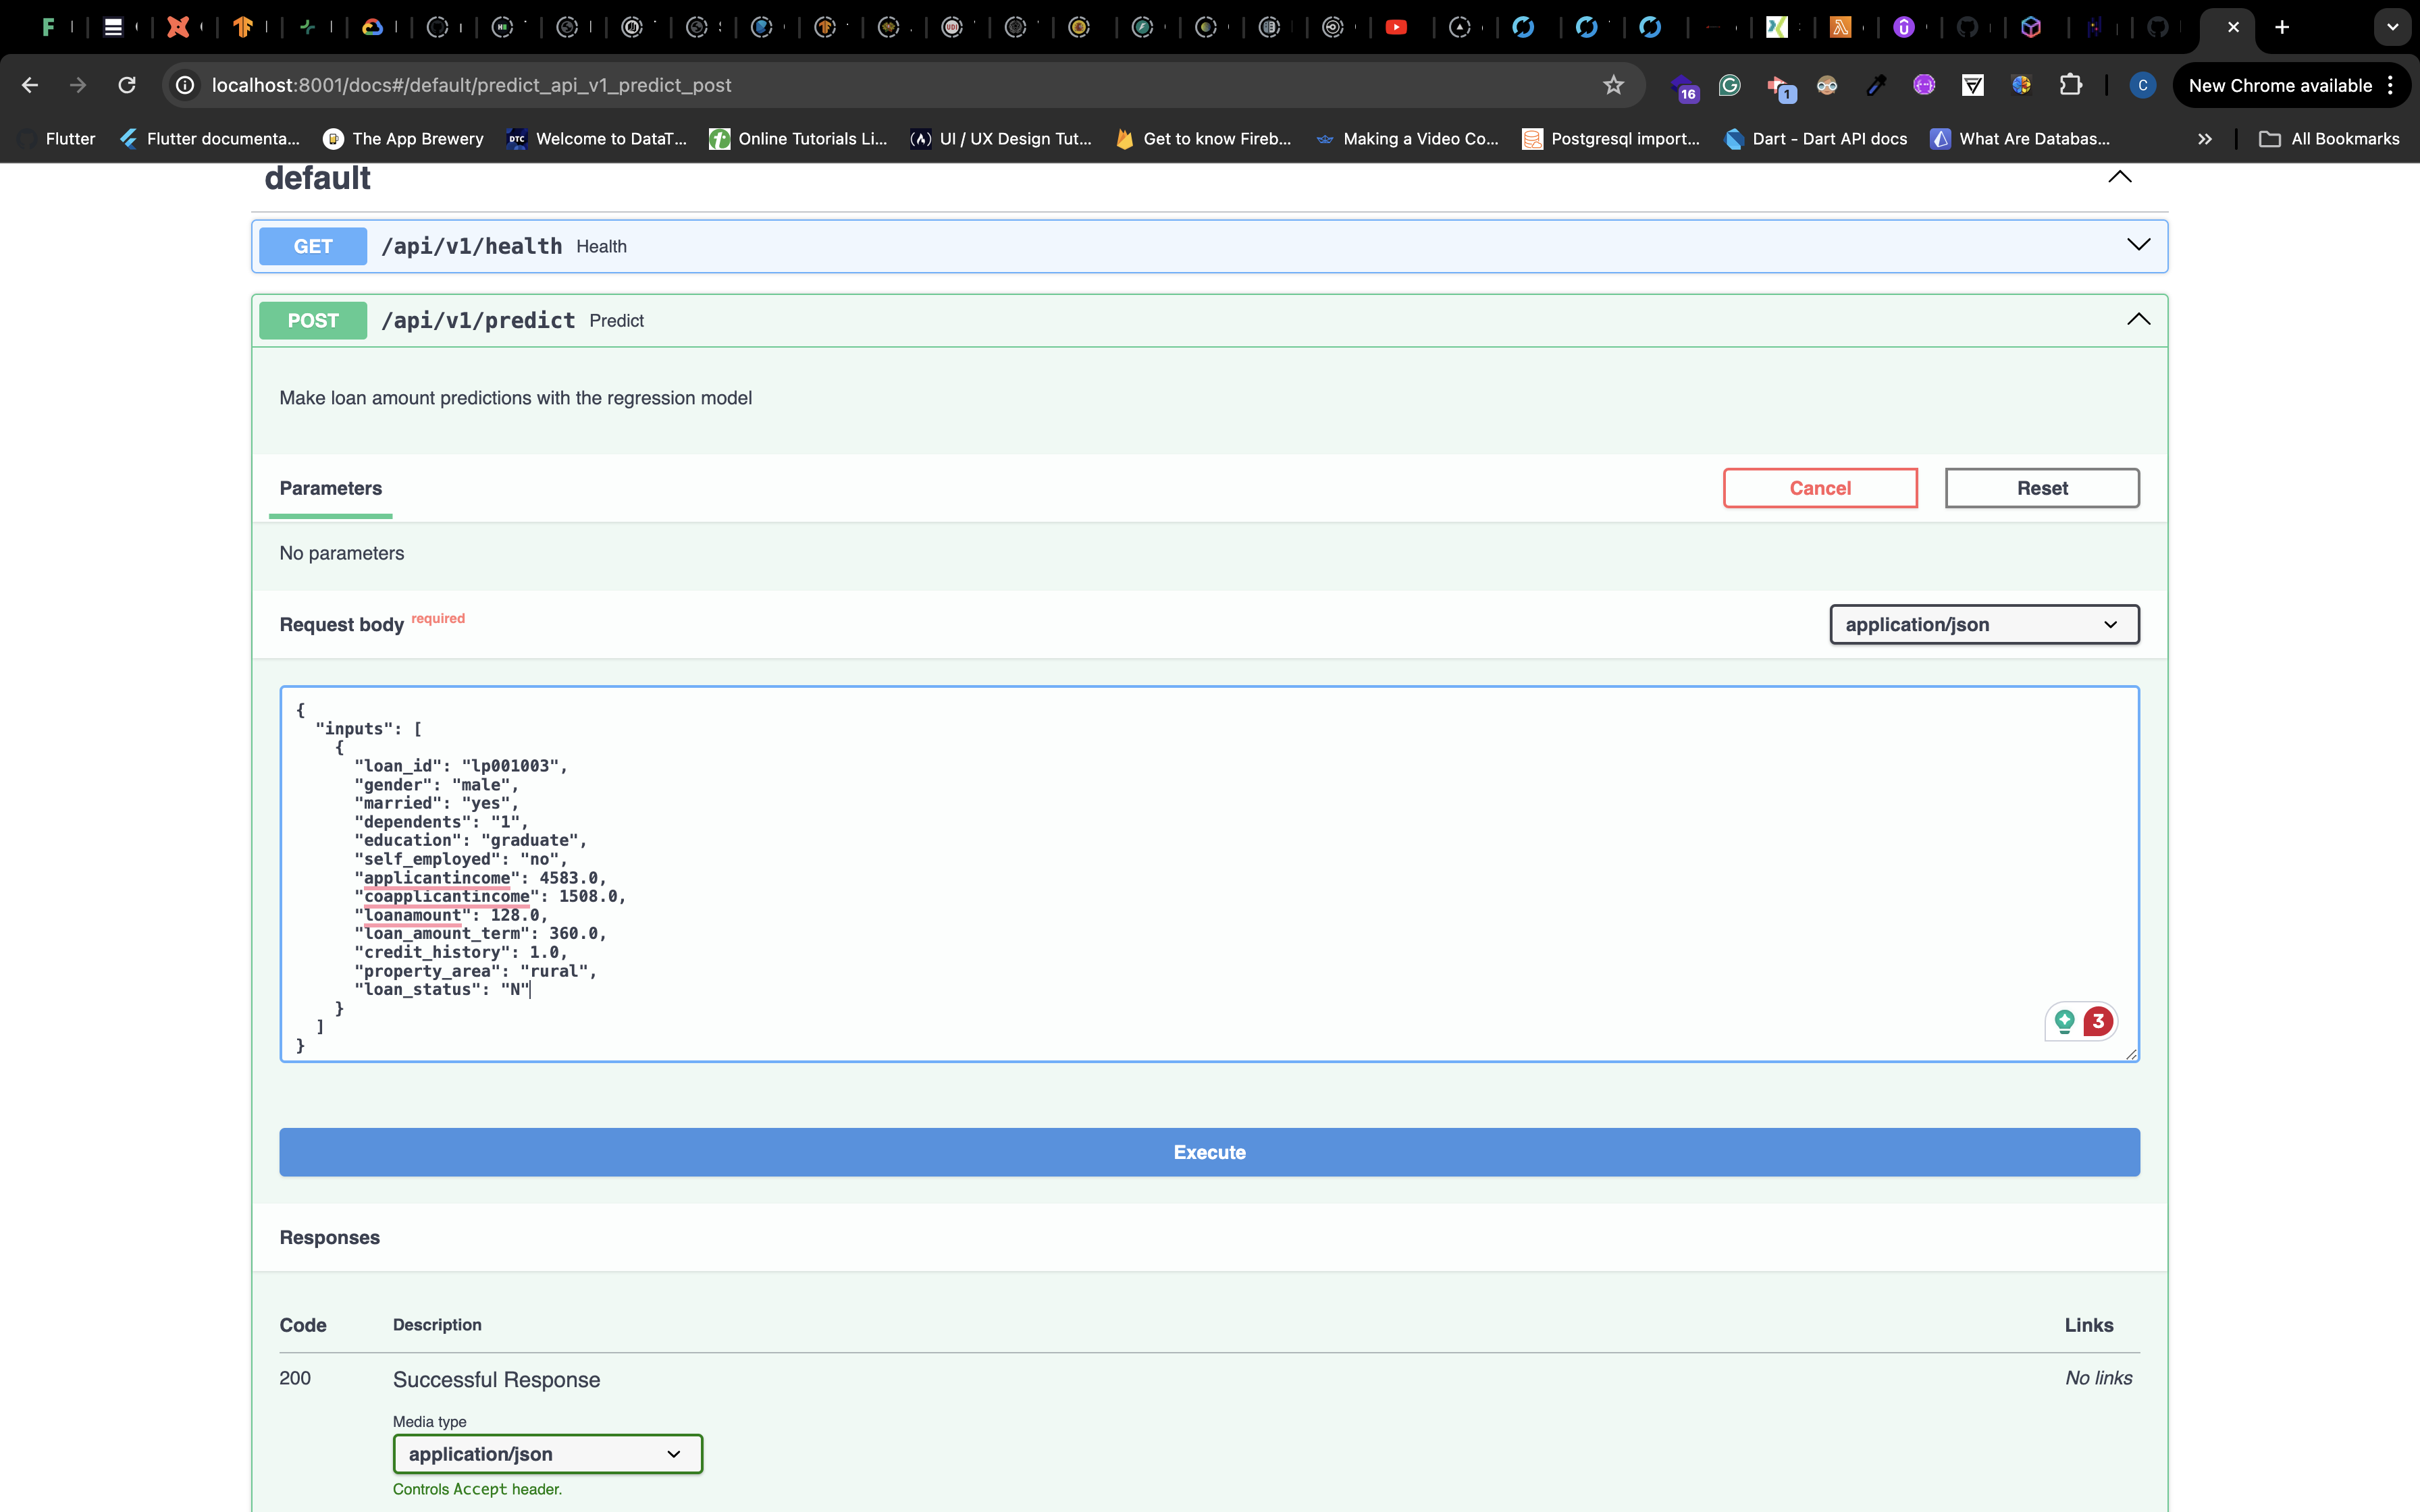Image resolution: width=2420 pixels, height=1512 pixels.
Task: Open new tab with plus icon
Action: coord(2282,27)
